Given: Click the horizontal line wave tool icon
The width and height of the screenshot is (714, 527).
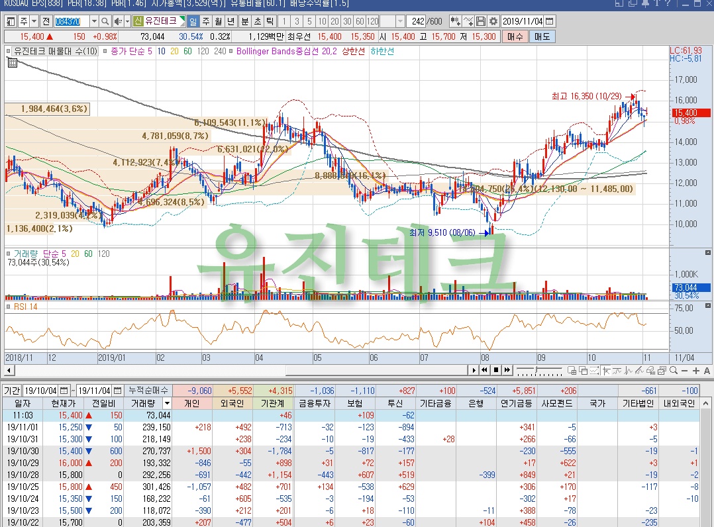Looking at the screenshot, I should click(x=617, y=371).
